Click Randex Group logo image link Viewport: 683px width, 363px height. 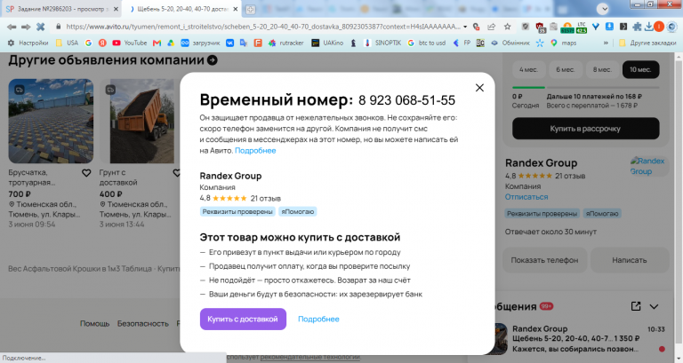point(647,166)
